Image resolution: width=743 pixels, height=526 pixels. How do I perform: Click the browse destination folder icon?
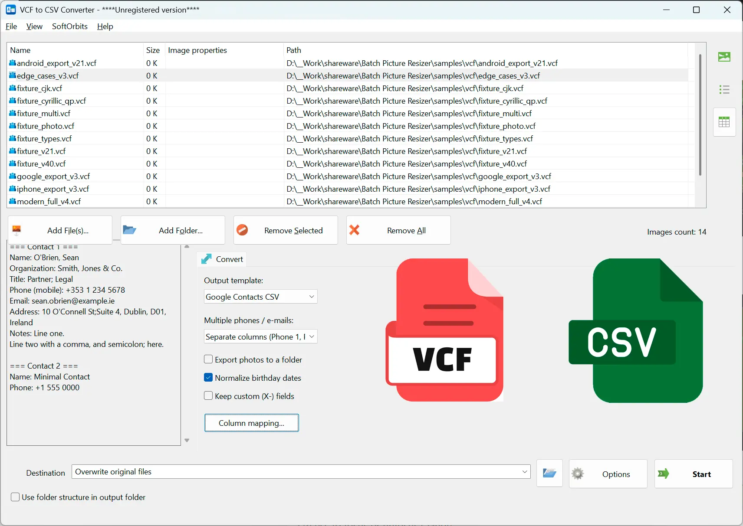point(549,473)
